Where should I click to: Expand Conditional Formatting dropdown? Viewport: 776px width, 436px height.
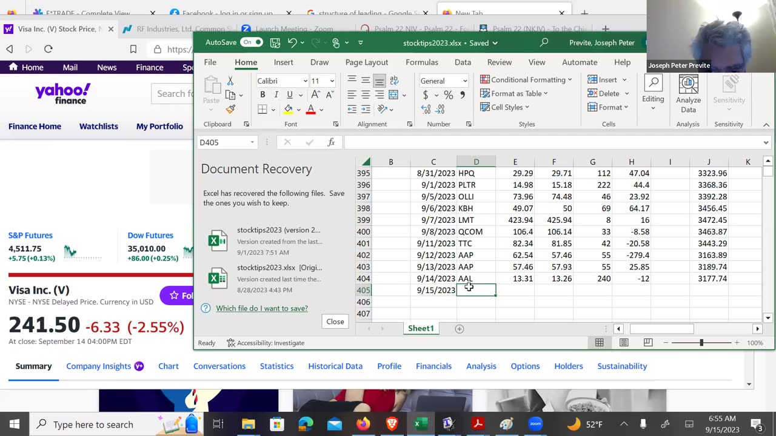[570, 79]
